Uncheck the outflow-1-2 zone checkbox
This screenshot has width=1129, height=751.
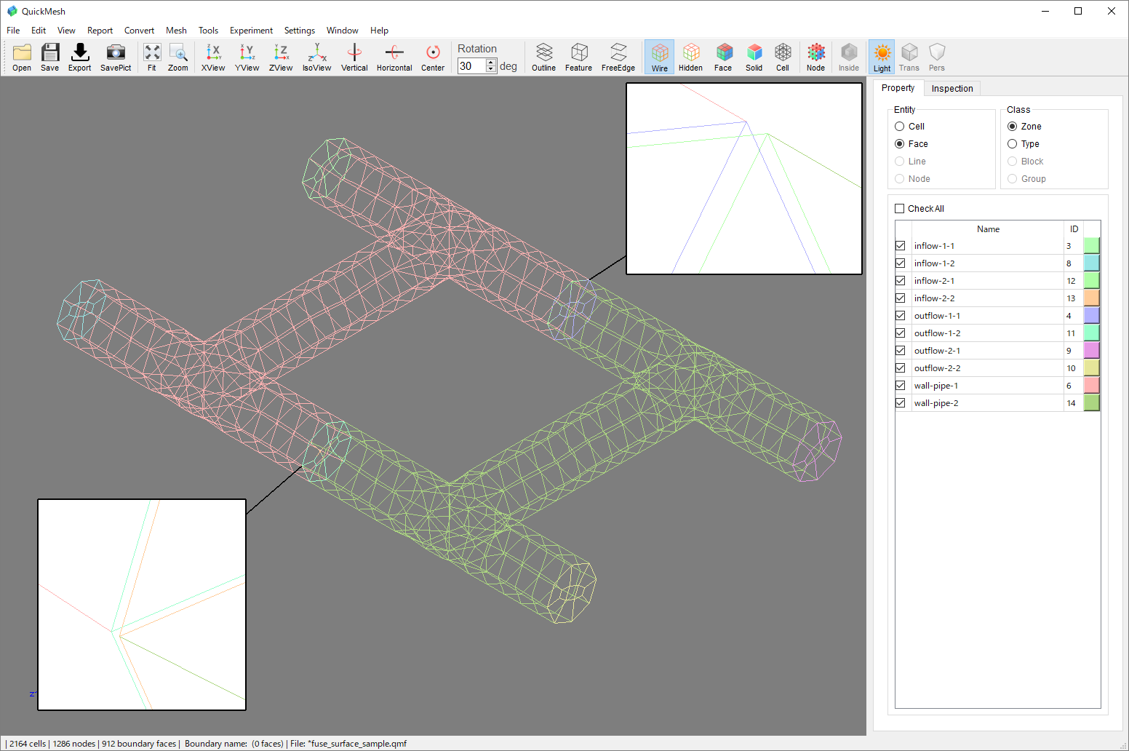[x=900, y=333]
